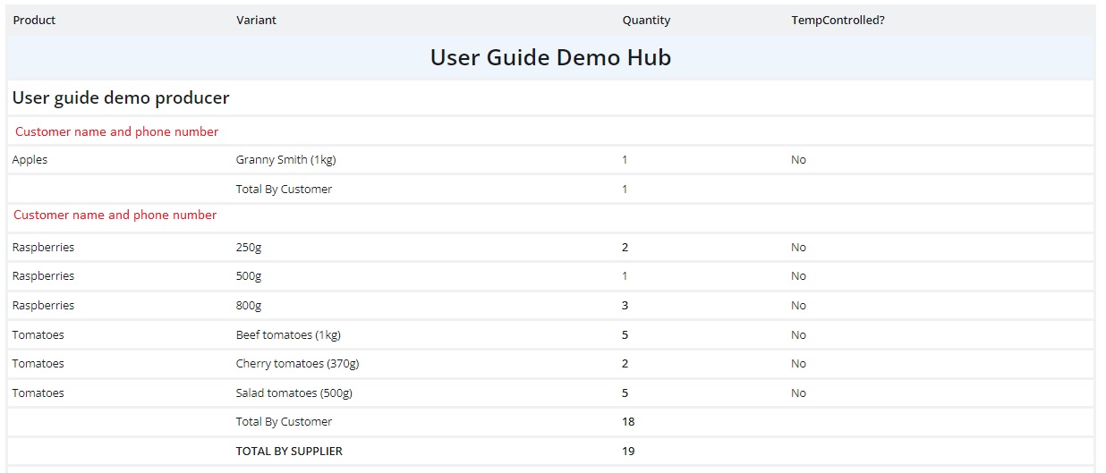Select the Quantity column header
This screenshot has width=1106, height=473.
[x=646, y=20]
